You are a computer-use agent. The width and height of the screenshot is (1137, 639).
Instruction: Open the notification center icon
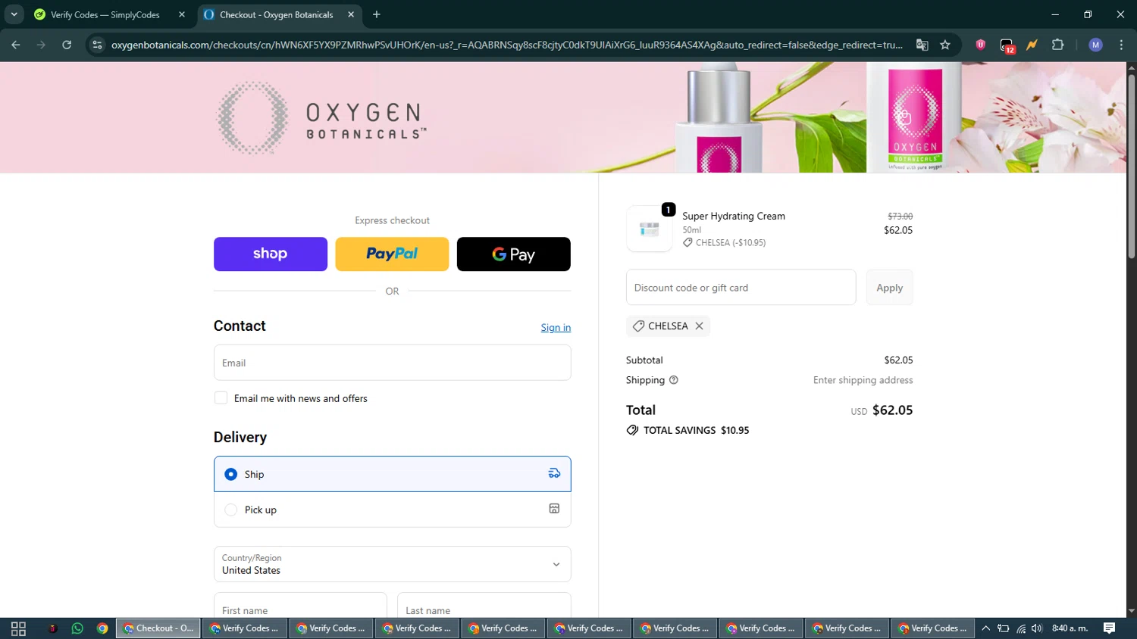coord(1109,628)
